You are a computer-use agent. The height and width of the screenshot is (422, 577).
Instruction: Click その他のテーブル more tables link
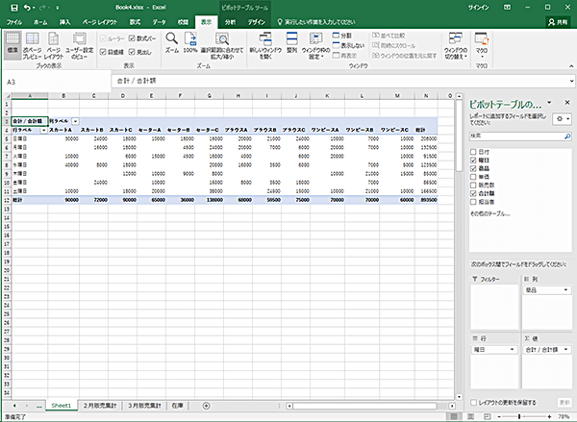coord(489,213)
